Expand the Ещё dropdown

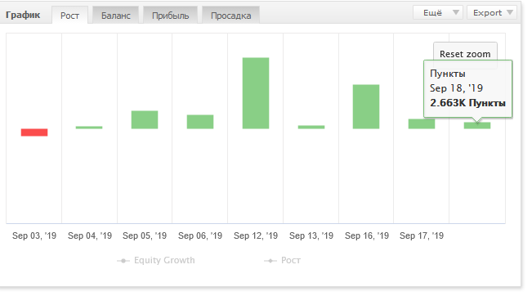438,12
